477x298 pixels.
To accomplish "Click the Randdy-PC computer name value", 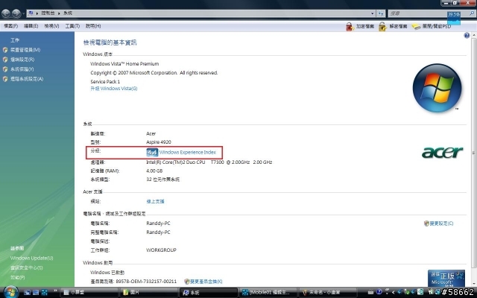I will click(158, 223).
